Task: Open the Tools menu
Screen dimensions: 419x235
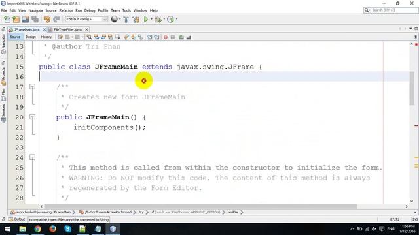Action: pyautogui.click(x=126, y=10)
